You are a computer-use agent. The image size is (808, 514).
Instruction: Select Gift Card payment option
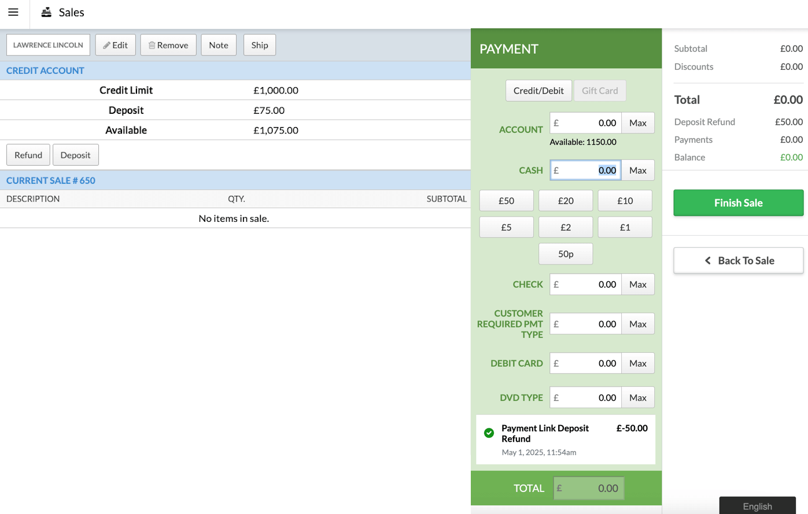(x=599, y=91)
